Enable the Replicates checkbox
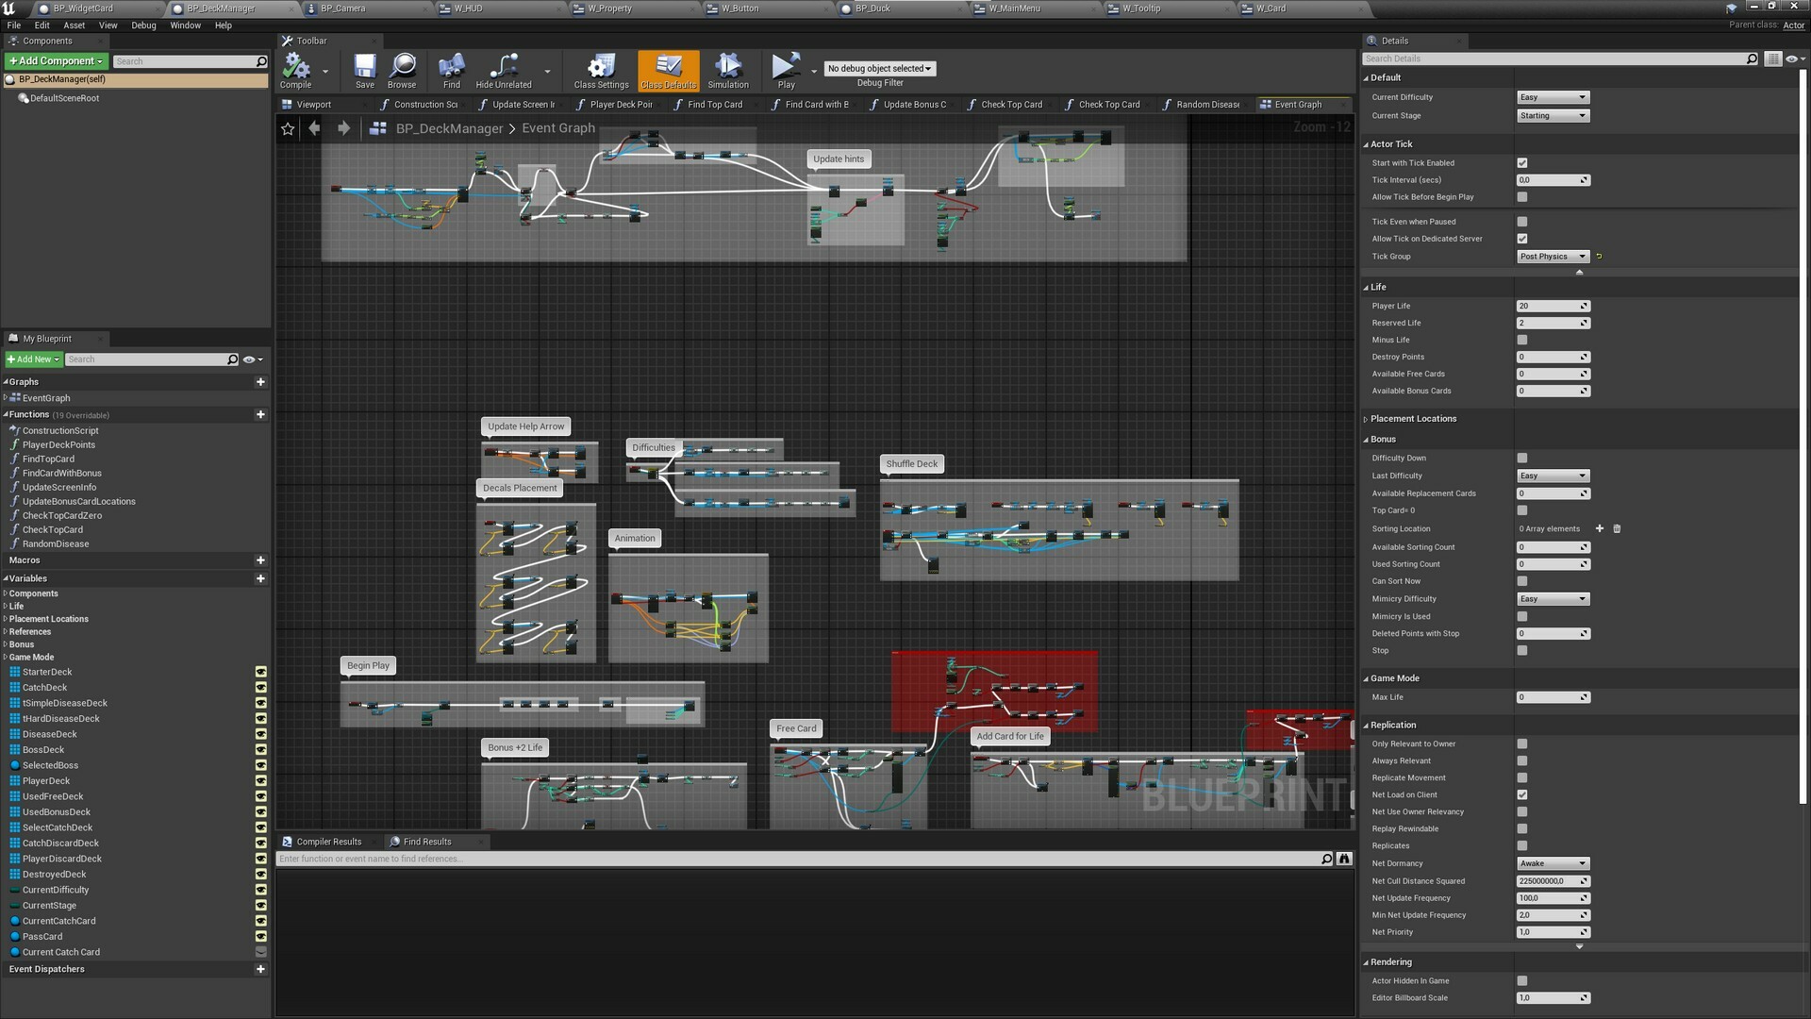The height and width of the screenshot is (1019, 1811). (1521, 845)
